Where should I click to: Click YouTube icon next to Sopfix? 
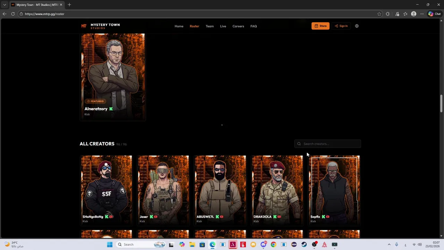point(327,217)
